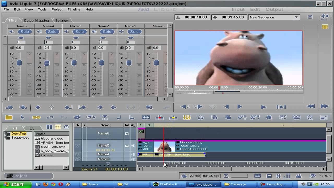Switch project browser to thumbnail grid view
334x188 pixels.
(x=49, y=127)
